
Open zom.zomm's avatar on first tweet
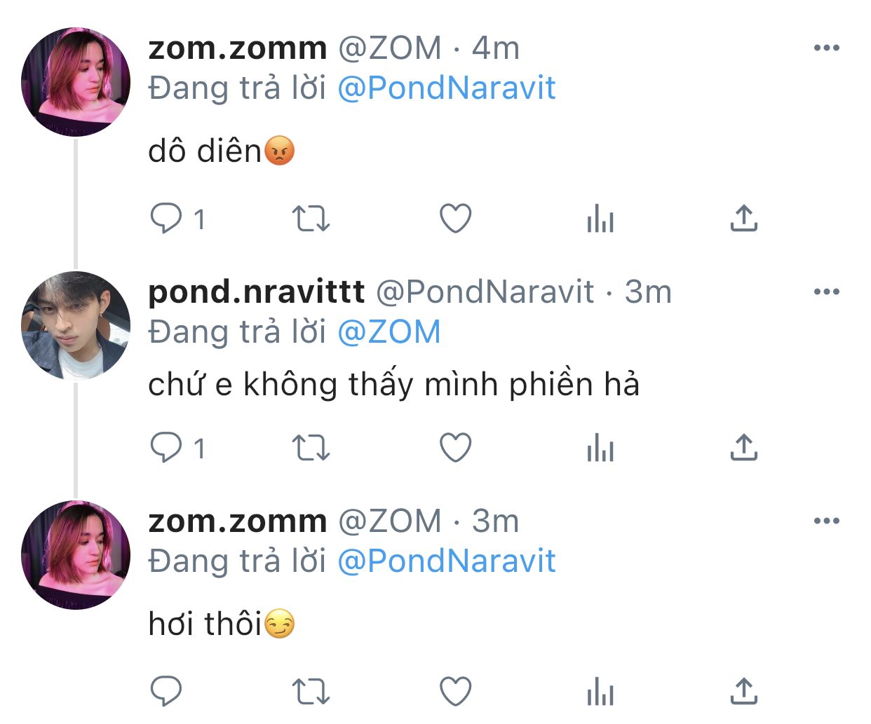pyautogui.click(x=76, y=82)
